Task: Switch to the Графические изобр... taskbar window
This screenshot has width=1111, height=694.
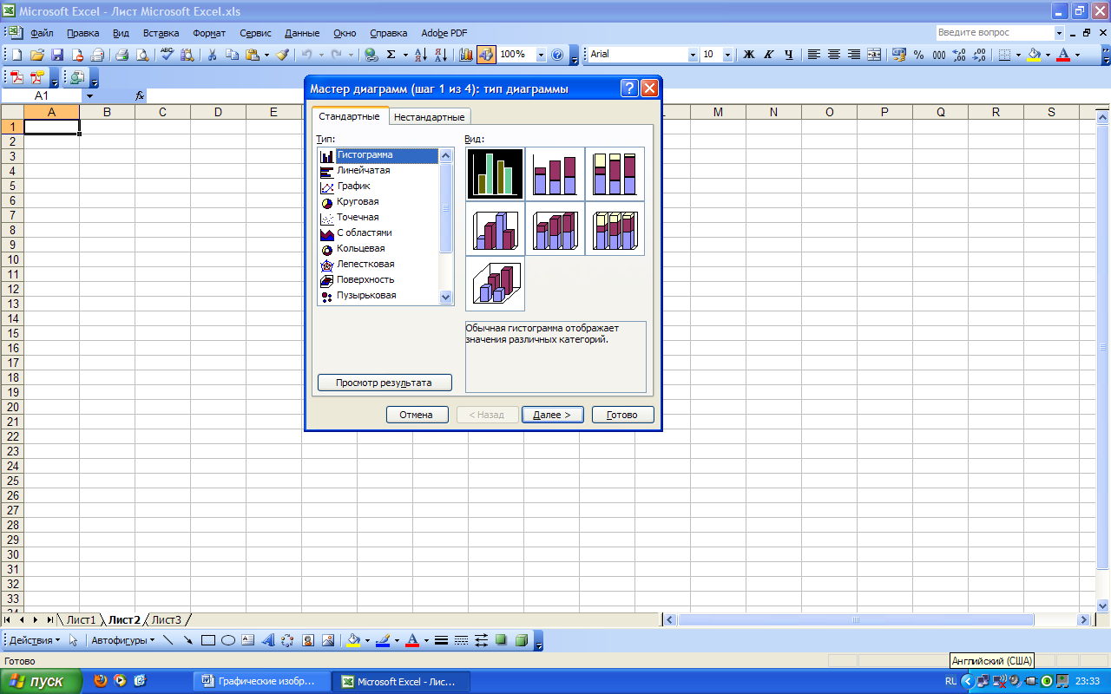Action: 262,682
